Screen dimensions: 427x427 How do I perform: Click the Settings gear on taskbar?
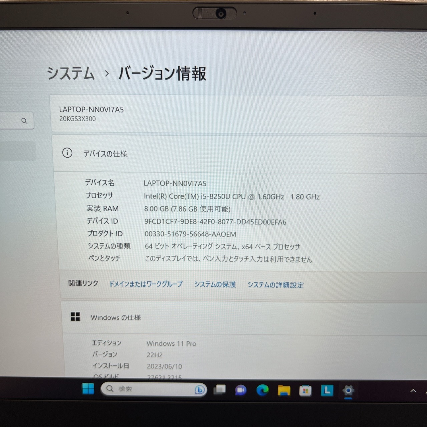[x=348, y=390]
